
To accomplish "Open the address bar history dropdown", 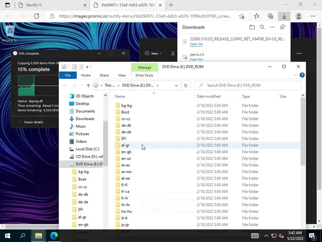I will tap(176, 85).
